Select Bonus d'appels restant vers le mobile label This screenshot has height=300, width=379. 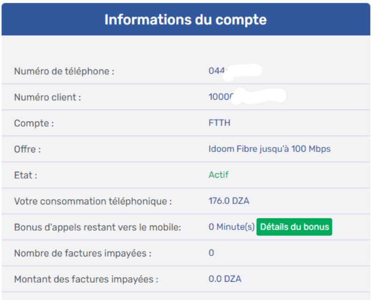[x=97, y=227]
